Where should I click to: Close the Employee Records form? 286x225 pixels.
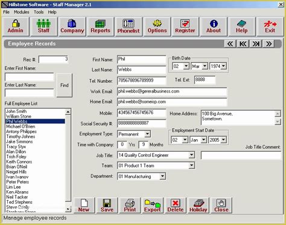coord(221,206)
